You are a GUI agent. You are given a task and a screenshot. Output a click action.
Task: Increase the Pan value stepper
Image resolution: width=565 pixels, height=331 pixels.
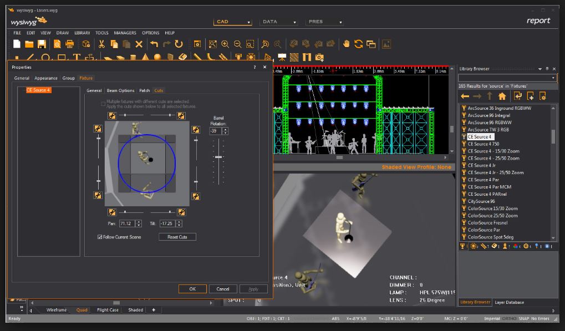coord(139,222)
